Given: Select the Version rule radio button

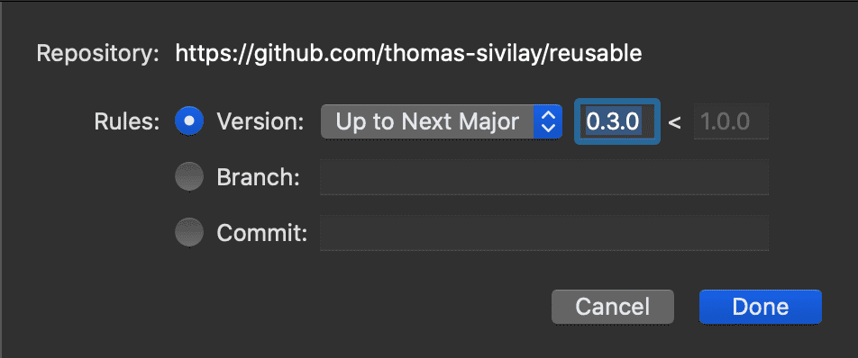Looking at the screenshot, I should (188, 121).
